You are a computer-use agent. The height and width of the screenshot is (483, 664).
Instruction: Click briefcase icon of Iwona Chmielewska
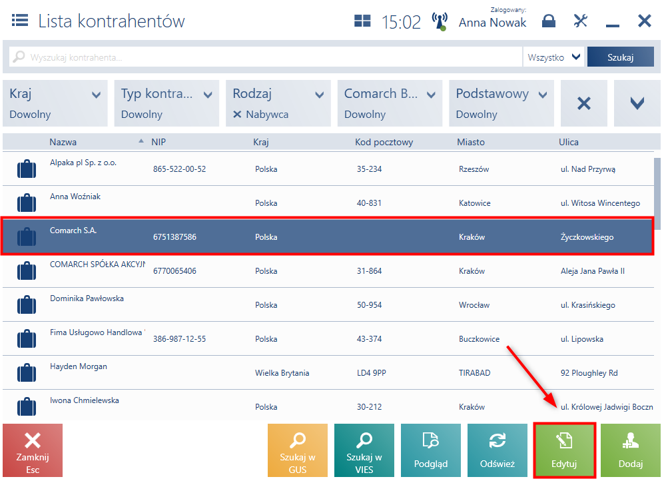(27, 406)
